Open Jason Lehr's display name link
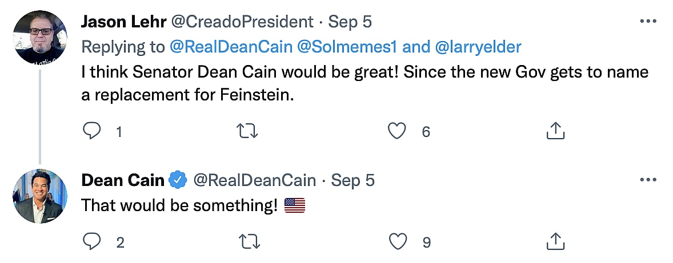The width and height of the screenshot is (673, 263). click(x=122, y=22)
